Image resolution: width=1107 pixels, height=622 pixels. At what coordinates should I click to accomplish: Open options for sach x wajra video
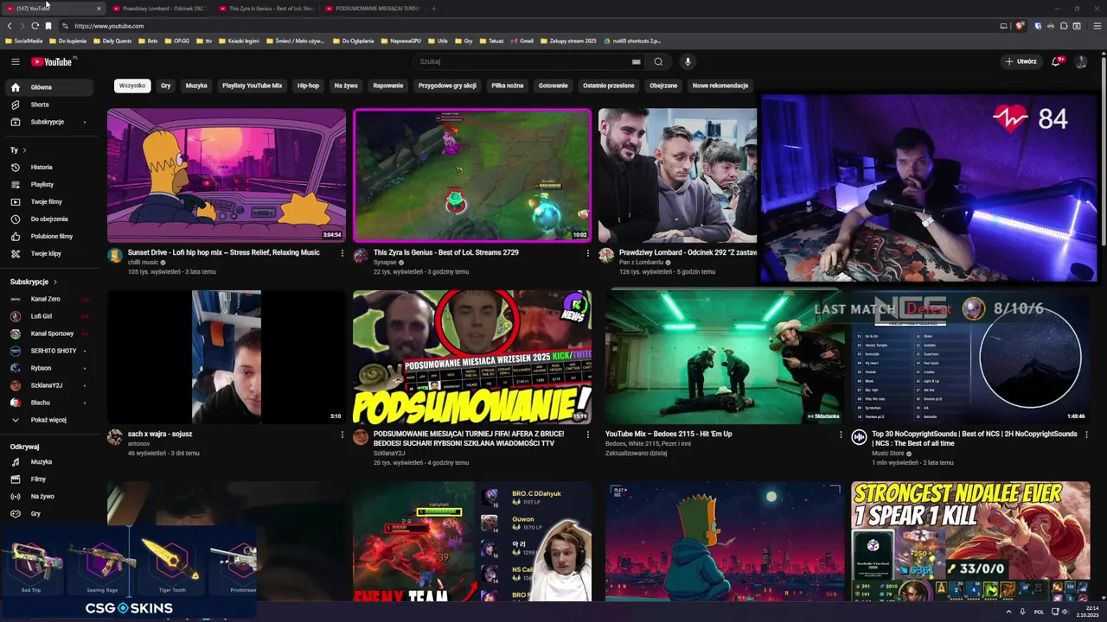(x=342, y=435)
